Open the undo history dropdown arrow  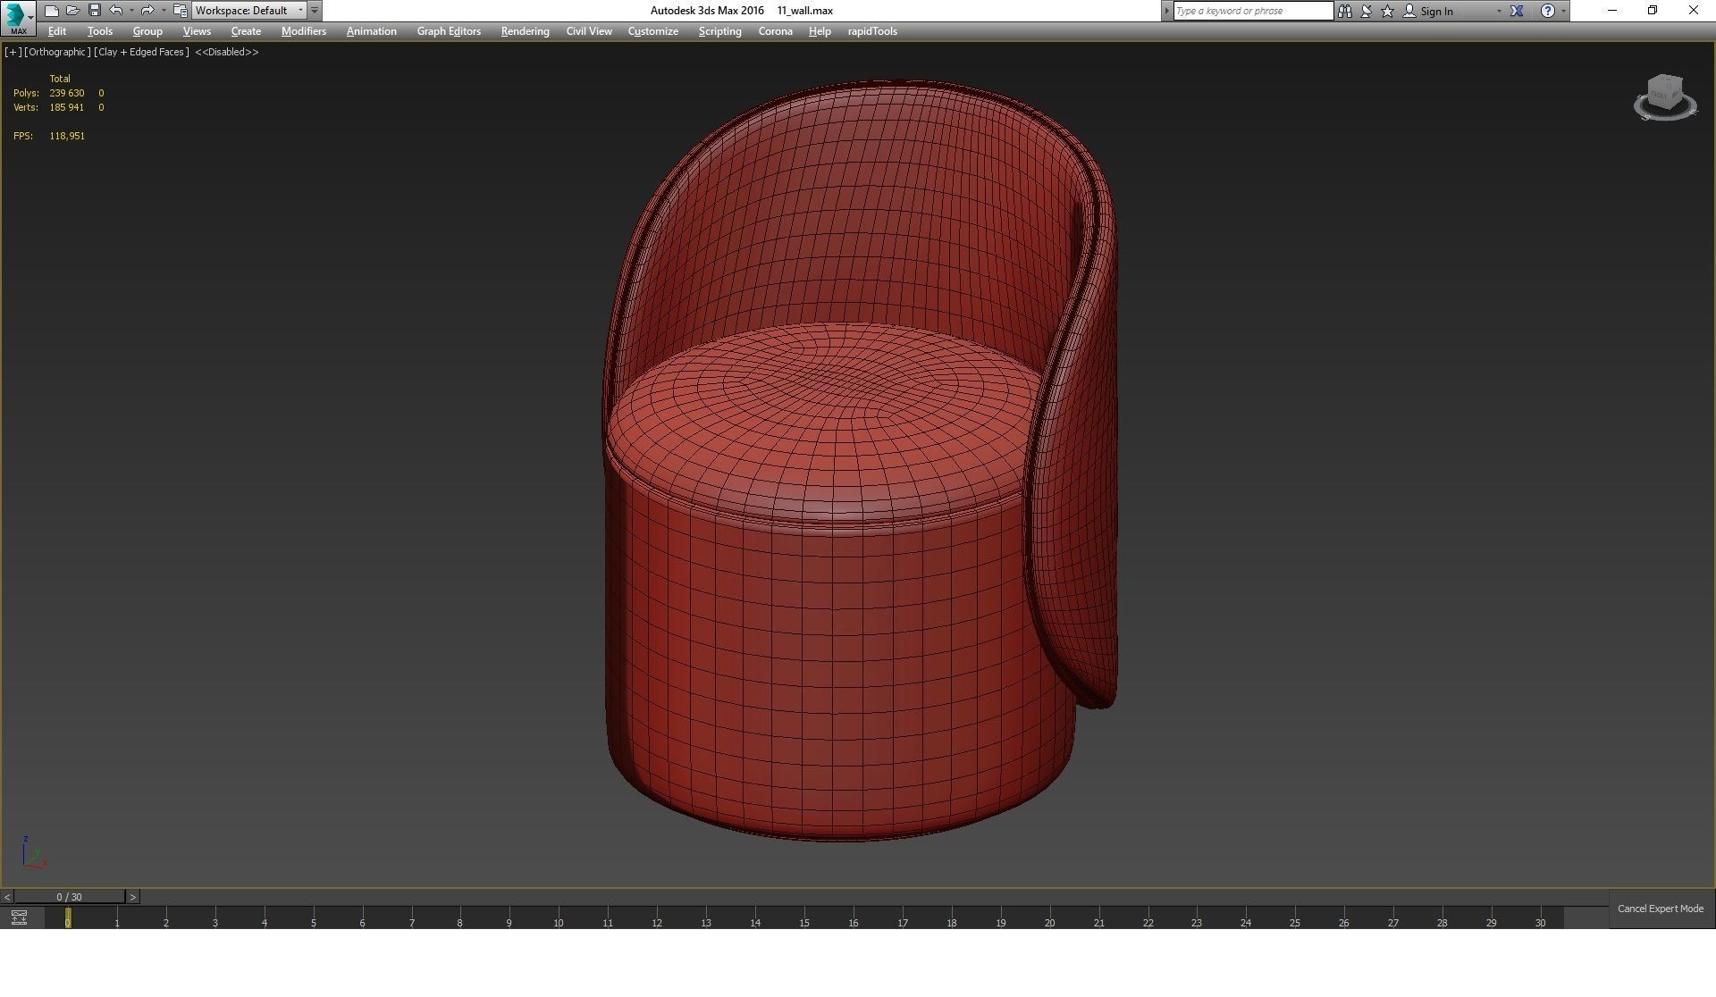click(131, 11)
